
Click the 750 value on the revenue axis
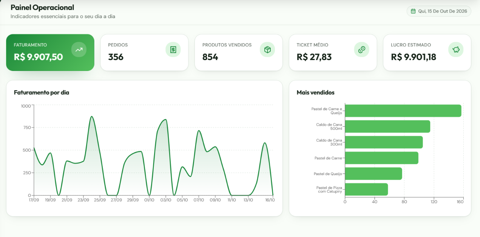(x=27, y=128)
